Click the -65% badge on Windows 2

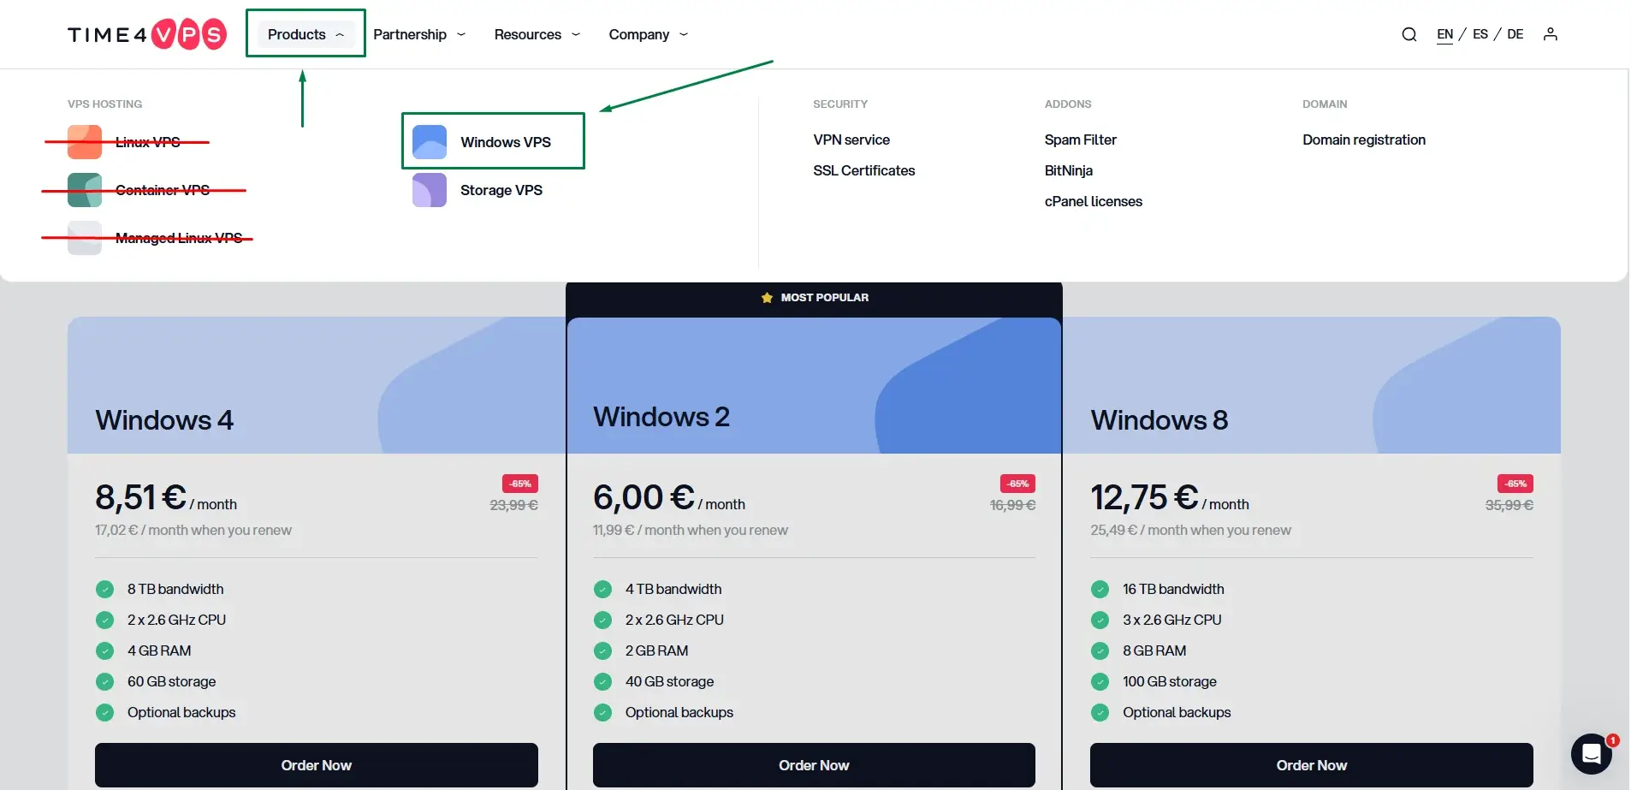coord(1017,484)
